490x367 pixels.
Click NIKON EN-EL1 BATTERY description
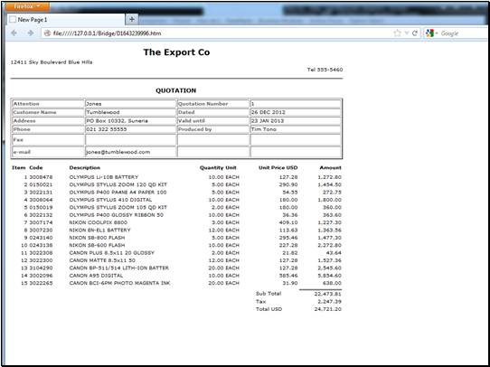click(100, 230)
